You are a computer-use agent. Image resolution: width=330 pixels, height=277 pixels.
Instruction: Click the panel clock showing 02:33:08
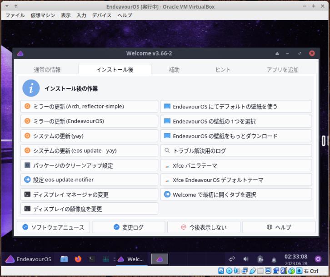pos(296,259)
